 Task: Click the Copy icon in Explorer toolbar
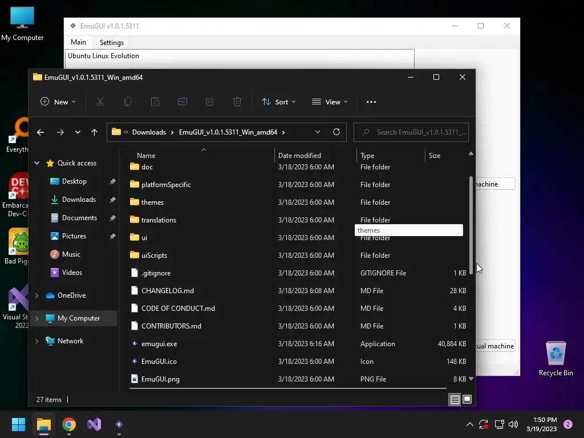click(127, 102)
